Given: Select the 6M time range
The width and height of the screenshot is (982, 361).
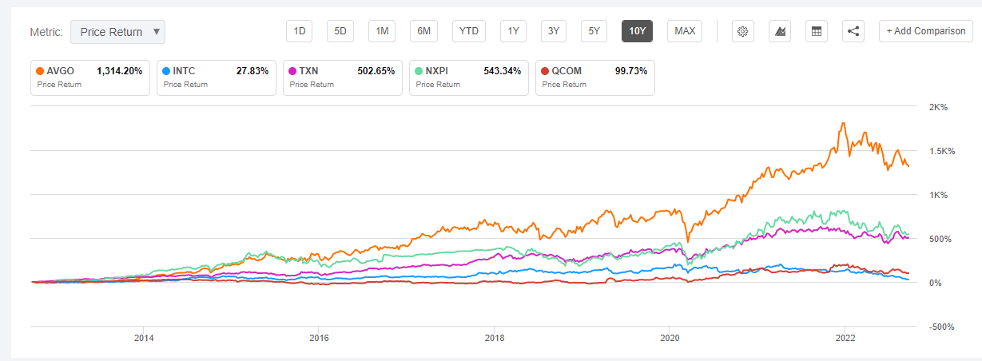Looking at the screenshot, I should coord(423,31).
